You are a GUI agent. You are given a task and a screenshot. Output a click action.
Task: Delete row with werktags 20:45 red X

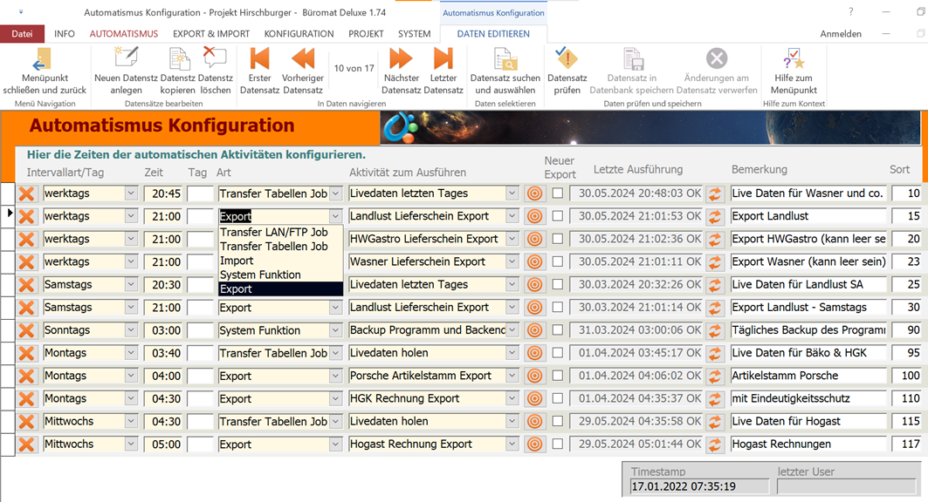[27, 193]
